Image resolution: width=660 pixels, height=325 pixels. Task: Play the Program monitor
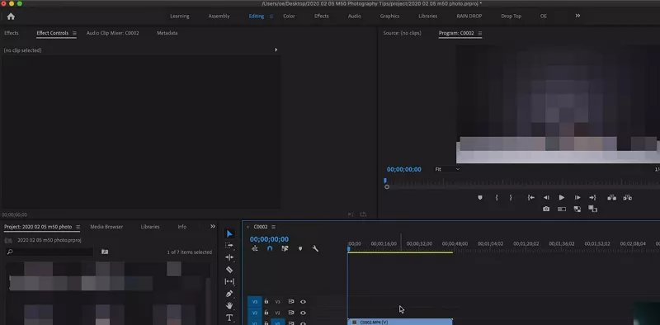562,197
